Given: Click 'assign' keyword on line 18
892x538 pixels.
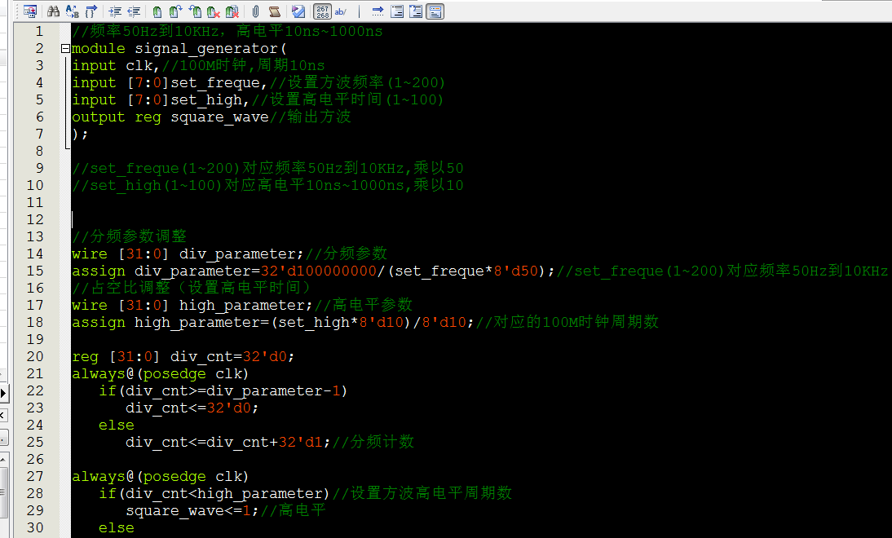Looking at the screenshot, I should [99, 323].
